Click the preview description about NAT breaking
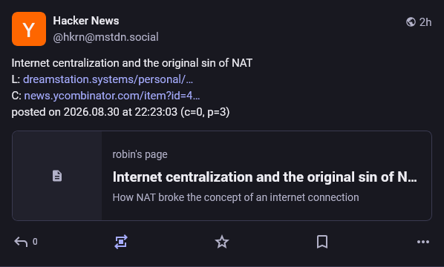Viewport: 444px width, 267px height. pos(235,197)
